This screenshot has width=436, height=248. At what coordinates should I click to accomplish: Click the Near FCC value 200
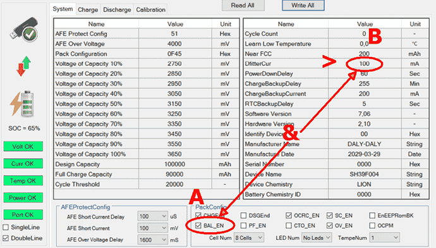pyautogui.click(x=365, y=54)
